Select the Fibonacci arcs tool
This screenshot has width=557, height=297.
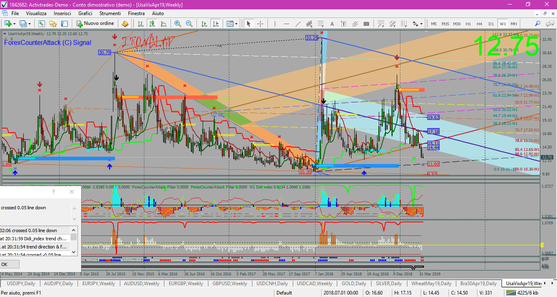[382, 24]
